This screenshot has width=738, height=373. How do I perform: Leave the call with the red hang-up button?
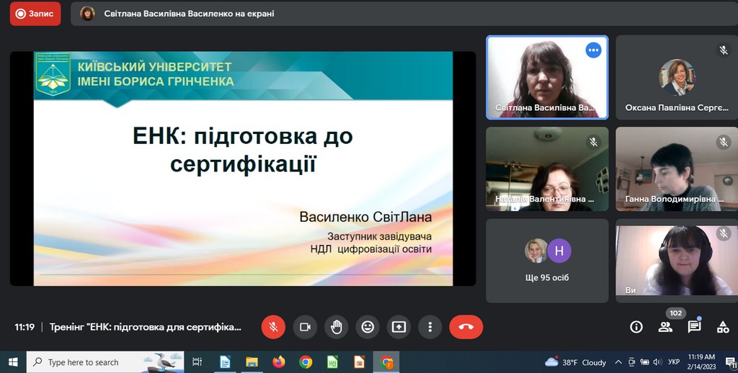(466, 327)
